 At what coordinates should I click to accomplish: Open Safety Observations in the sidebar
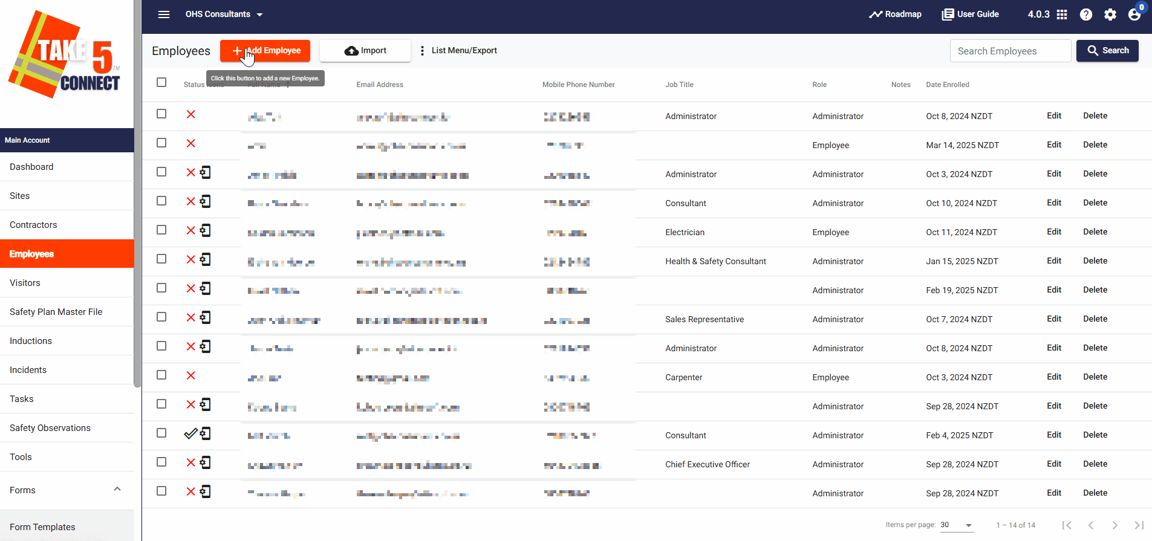(x=67, y=428)
